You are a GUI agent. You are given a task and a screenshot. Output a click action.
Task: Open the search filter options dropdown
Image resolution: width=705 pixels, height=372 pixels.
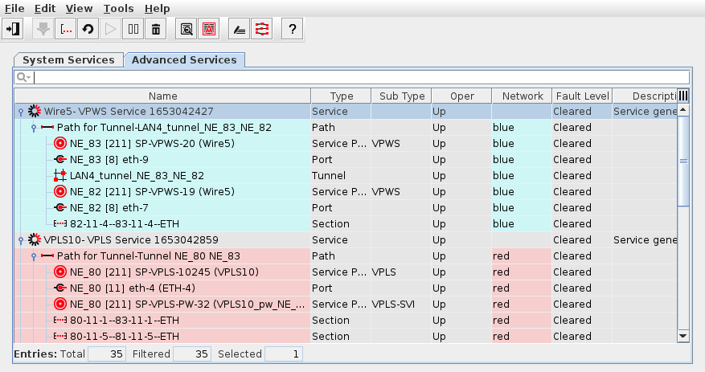click(24, 77)
